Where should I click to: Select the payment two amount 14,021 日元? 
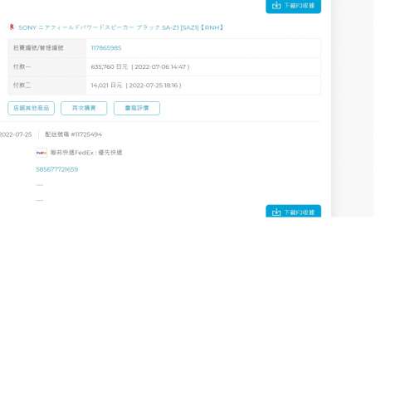point(106,85)
